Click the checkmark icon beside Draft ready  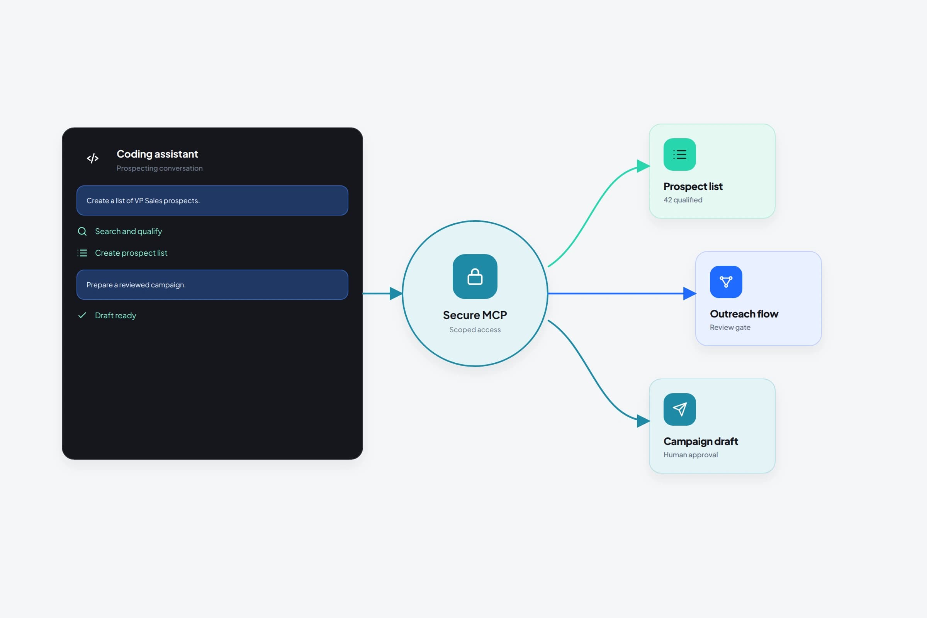tap(82, 315)
